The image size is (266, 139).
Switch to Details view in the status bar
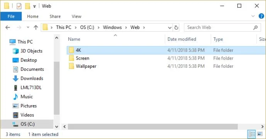tap(252, 134)
